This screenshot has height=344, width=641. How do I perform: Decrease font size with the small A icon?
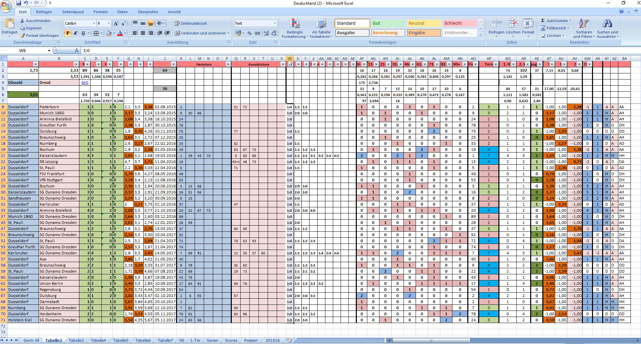[123, 23]
